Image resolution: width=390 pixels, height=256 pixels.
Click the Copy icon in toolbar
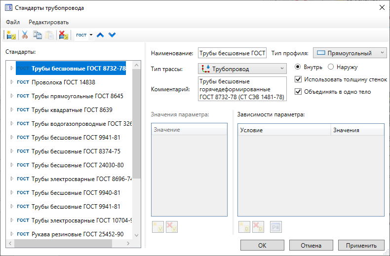pos(38,35)
